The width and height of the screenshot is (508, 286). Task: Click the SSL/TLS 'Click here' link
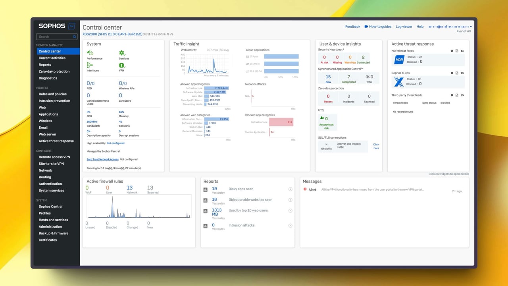click(x=376, y=146)
